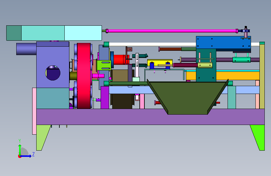Select the rod end link at top right

(x=245, y=31)
